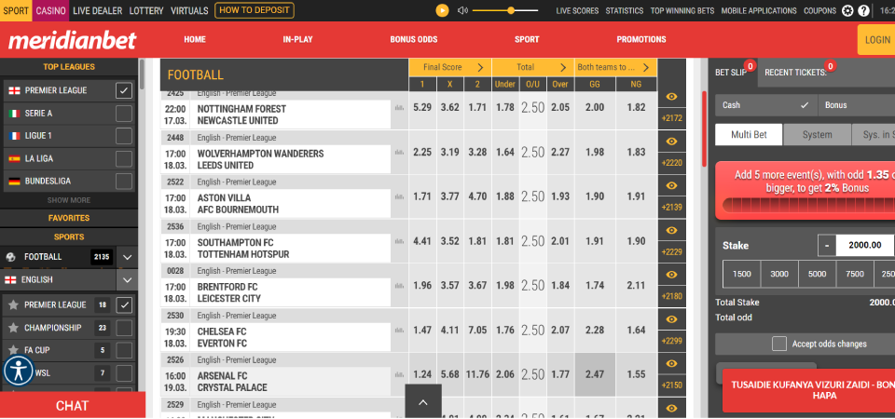The width and height of the screenshot is (895, 419).
Task: Open stats chart icon for Nottingham Forest match
Action: [399, 107]
